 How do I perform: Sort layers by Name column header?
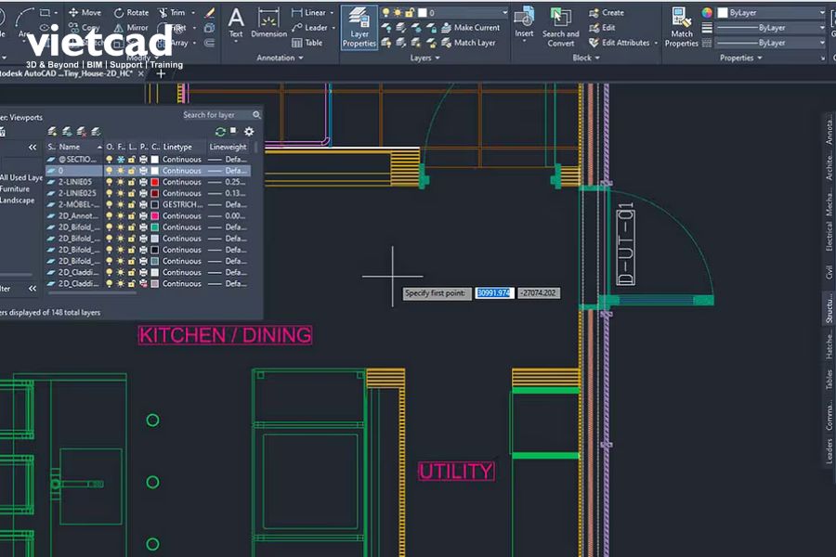(79, 147)
